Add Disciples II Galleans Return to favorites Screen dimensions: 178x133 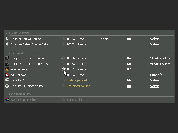tap(63, 58)
